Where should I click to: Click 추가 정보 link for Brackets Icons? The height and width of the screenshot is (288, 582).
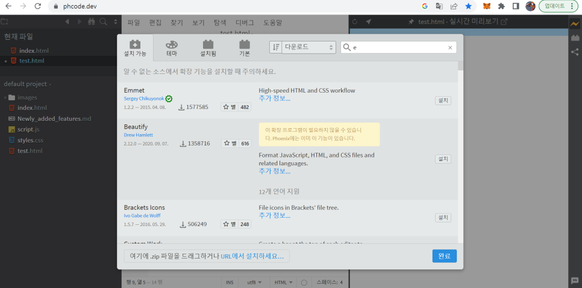point(274,215)
